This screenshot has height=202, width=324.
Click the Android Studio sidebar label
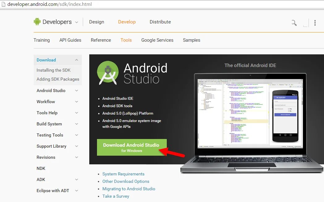[51, 90]
